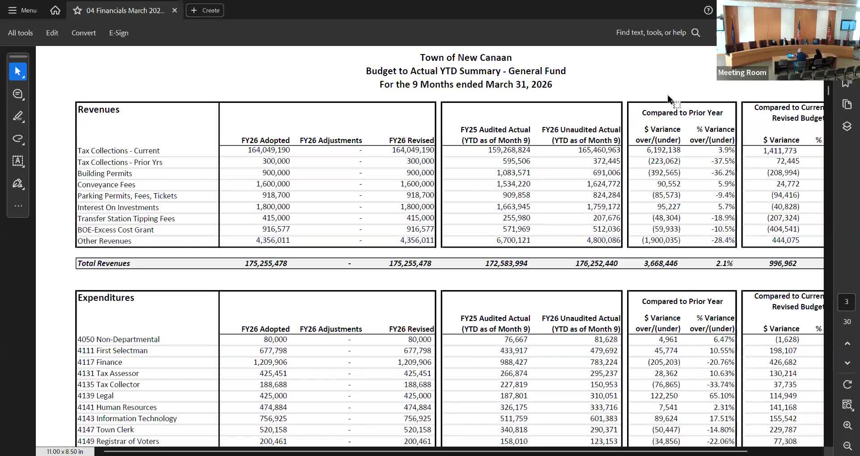Click the BOE-Excess Cost Grant label
The height and width of the screenshot is (456, 860).
click(115, 230)
